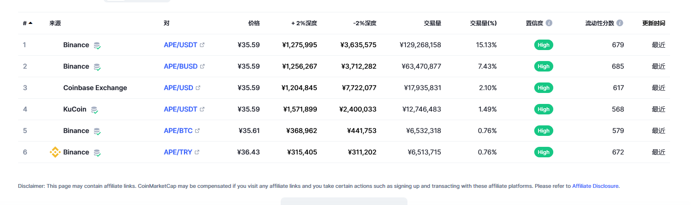The image size is (691, 205).
Task: Click the info icon beside 置信度 header
Action: (x=549, y=23)
